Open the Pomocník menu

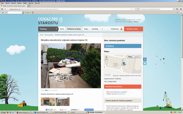[x=37, y=3]
